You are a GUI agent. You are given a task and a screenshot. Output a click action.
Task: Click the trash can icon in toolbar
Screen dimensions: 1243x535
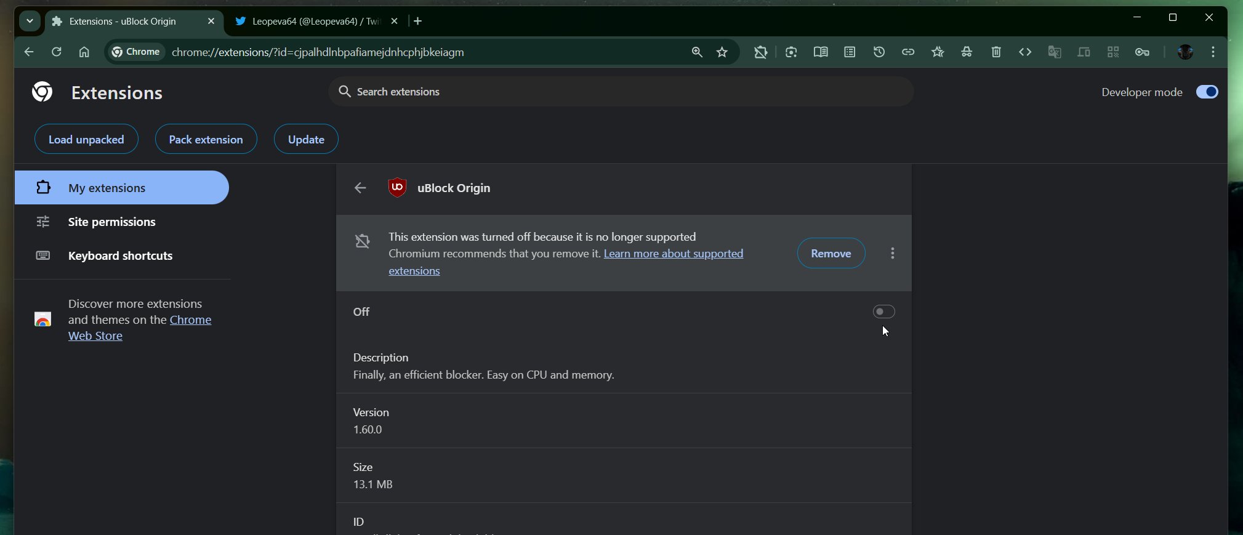pos(996,52)
